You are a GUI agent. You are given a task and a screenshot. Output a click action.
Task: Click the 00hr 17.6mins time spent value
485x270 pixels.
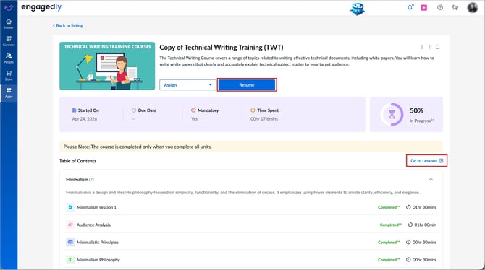264,119
